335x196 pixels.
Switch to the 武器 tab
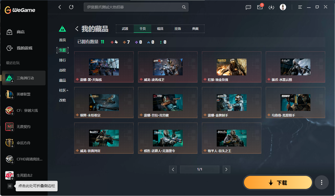pyautogui.click(x=125, y=29)
